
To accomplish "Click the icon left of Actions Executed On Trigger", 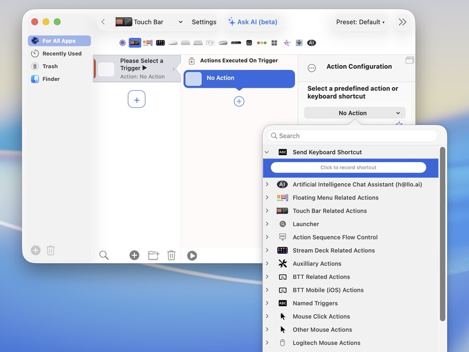I will tap(192, 61).
